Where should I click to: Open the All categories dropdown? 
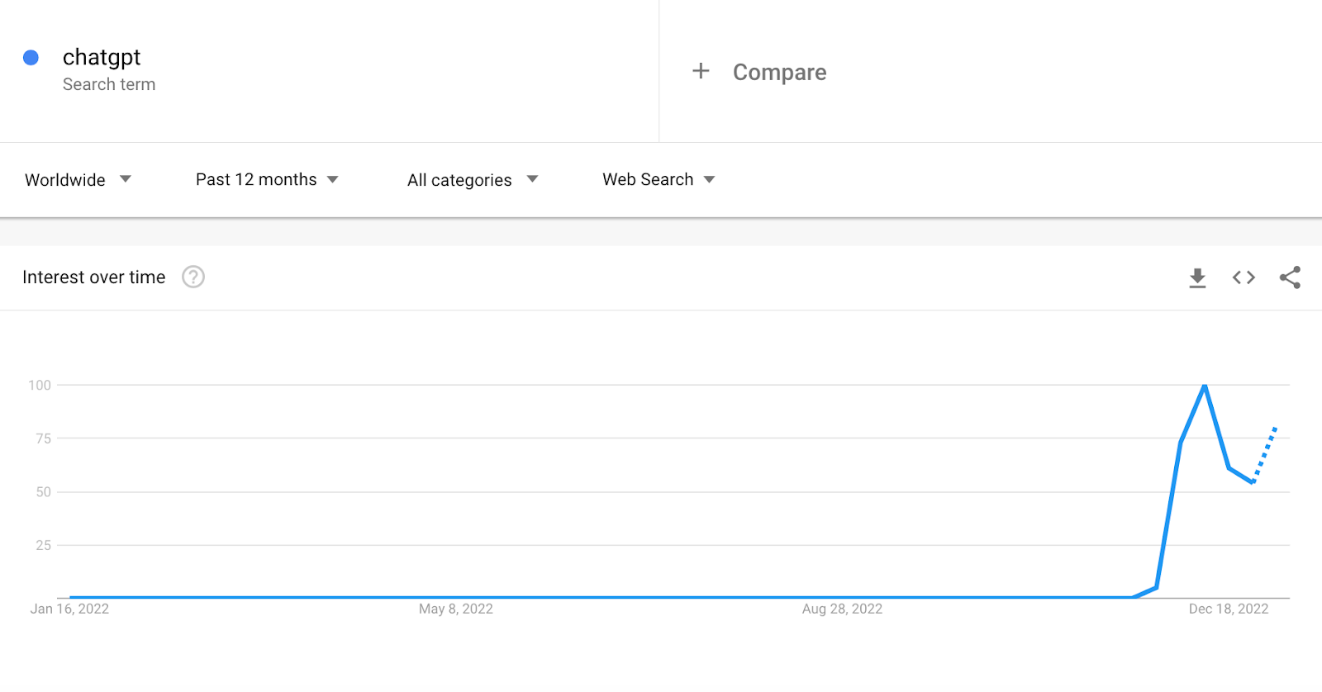click(472, 180)
